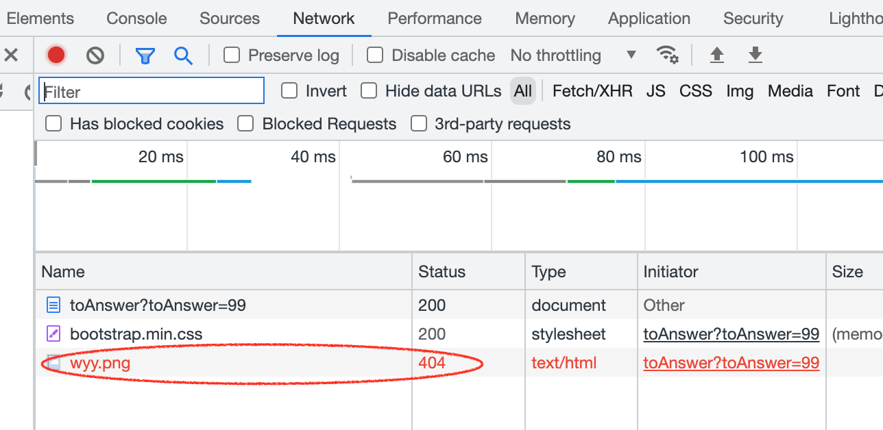Viewport: 883px width, 430px height.
Task: Close the DevTools drawer X icon
Action: click(x=11, y=55)
